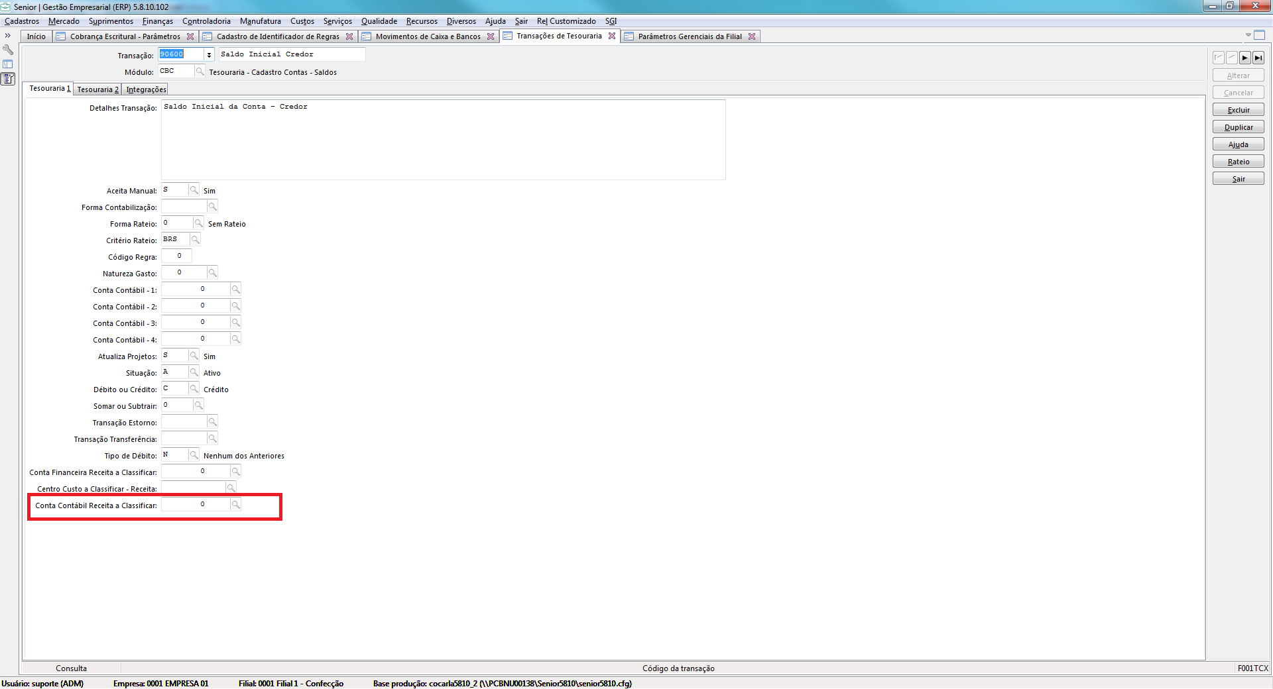The image size is (1273, 689).
Task: Open lookup for Natureza Gasto field
Action: pos(212,273)
